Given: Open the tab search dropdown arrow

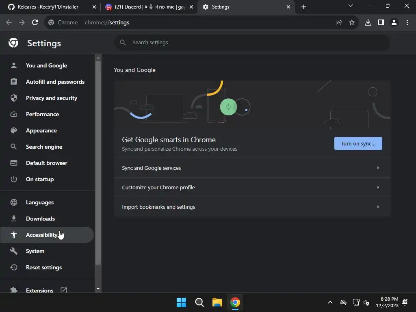Looking at the screenshot, I should [351, 6].
